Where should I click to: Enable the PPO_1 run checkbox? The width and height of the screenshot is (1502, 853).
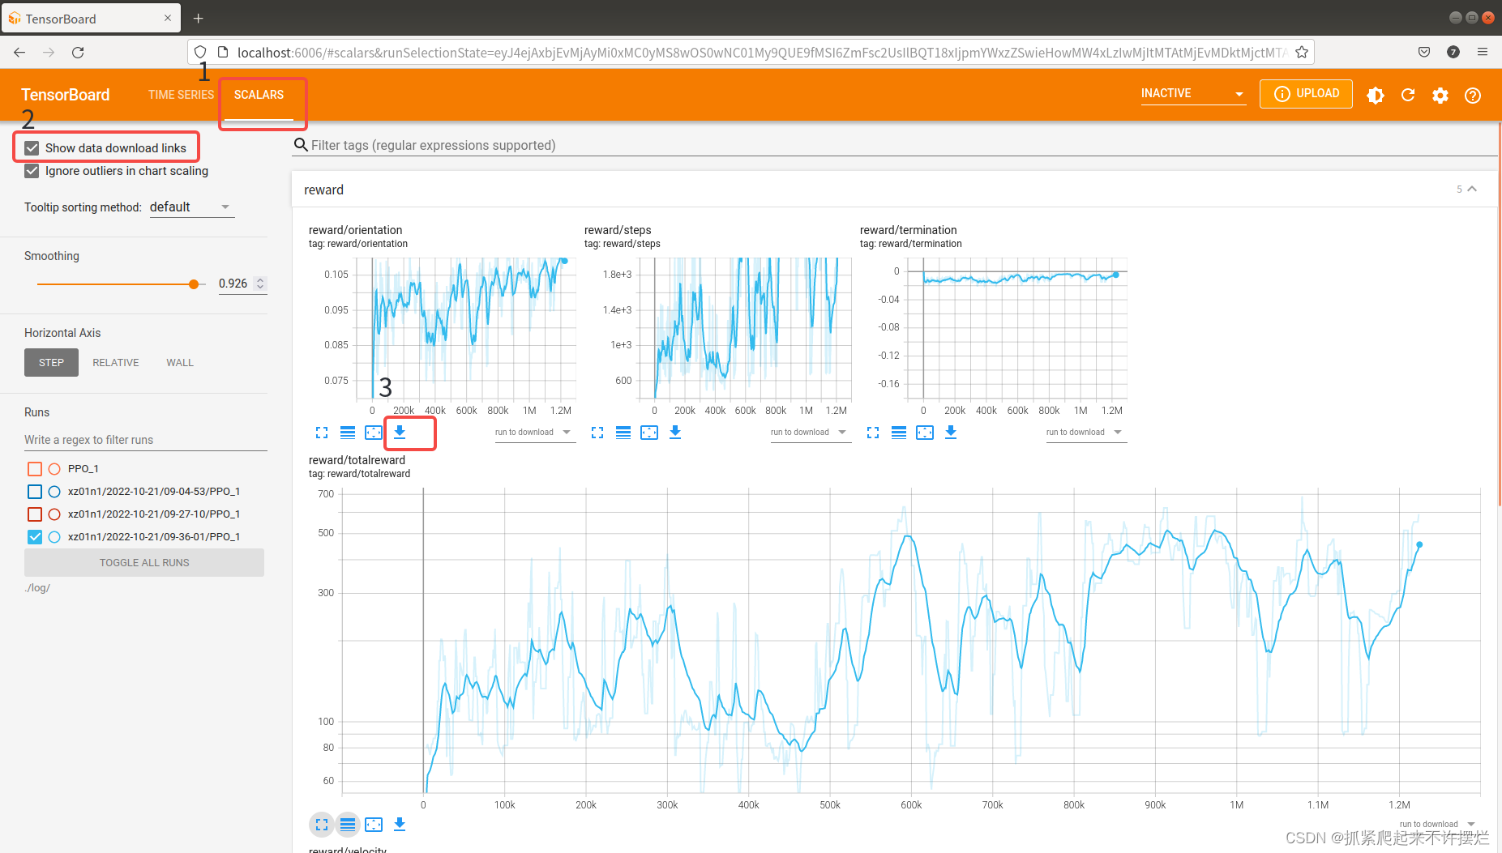35,469
